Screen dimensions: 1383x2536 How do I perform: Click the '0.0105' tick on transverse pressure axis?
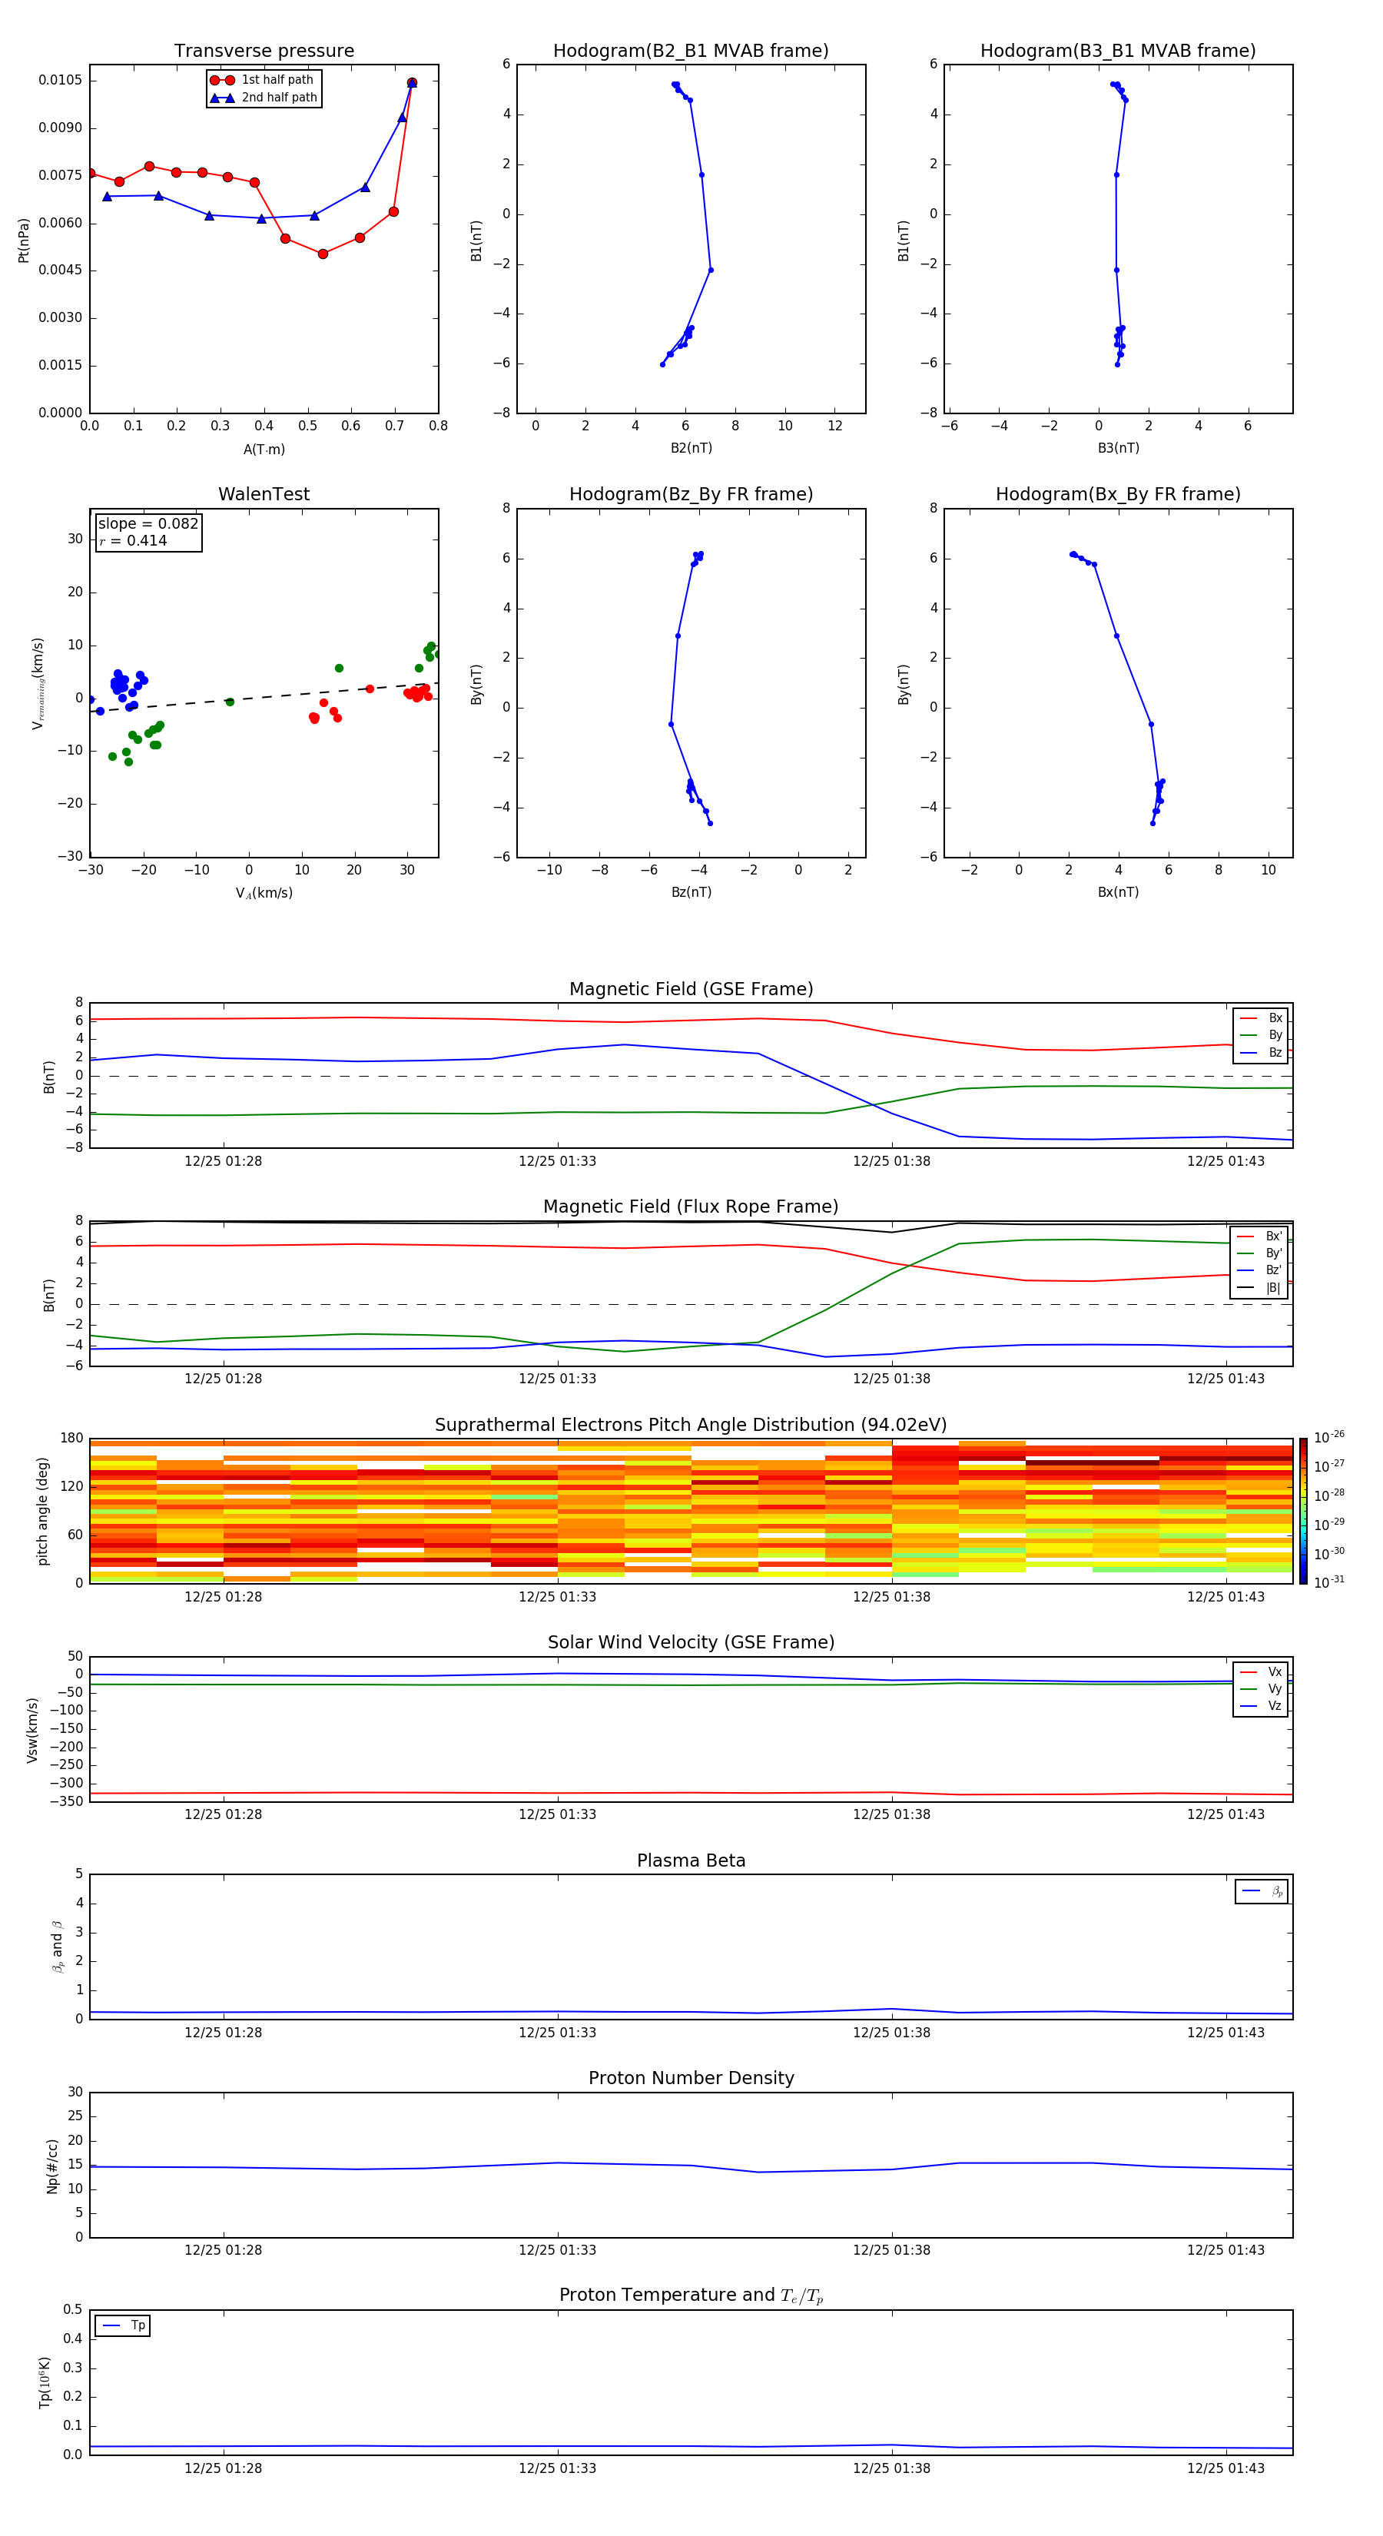point(60,81)
